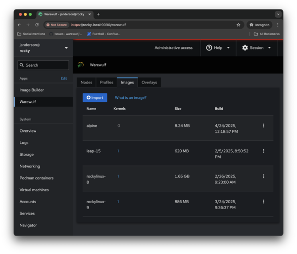Click the alpine image name
Screen dimensions: 297x254
click(92, 126)
